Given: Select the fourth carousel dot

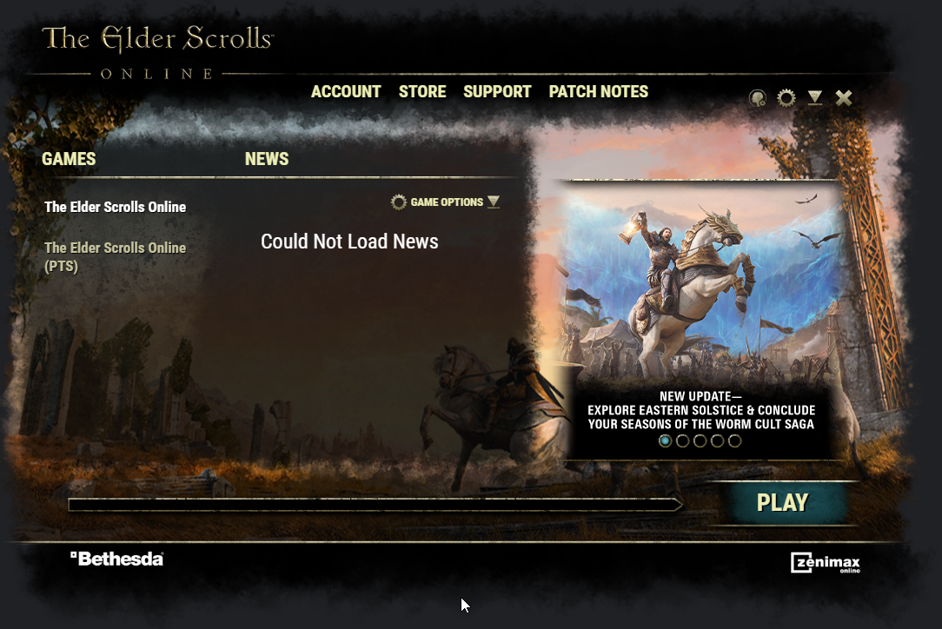Looking at the screenshot, I should 717,441.
